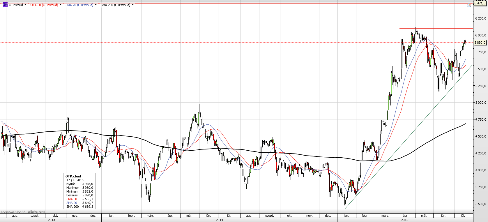The height and width of the screenshot is (222, 488).
Task: Click the jan. label starting 2014
Action: [112, 216]
